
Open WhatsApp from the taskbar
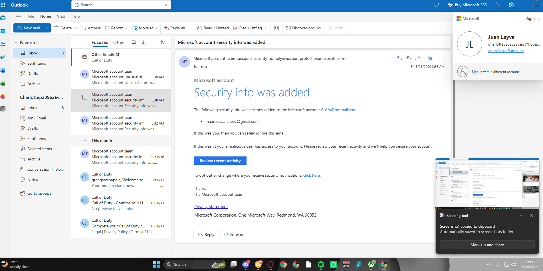point(334,264)
